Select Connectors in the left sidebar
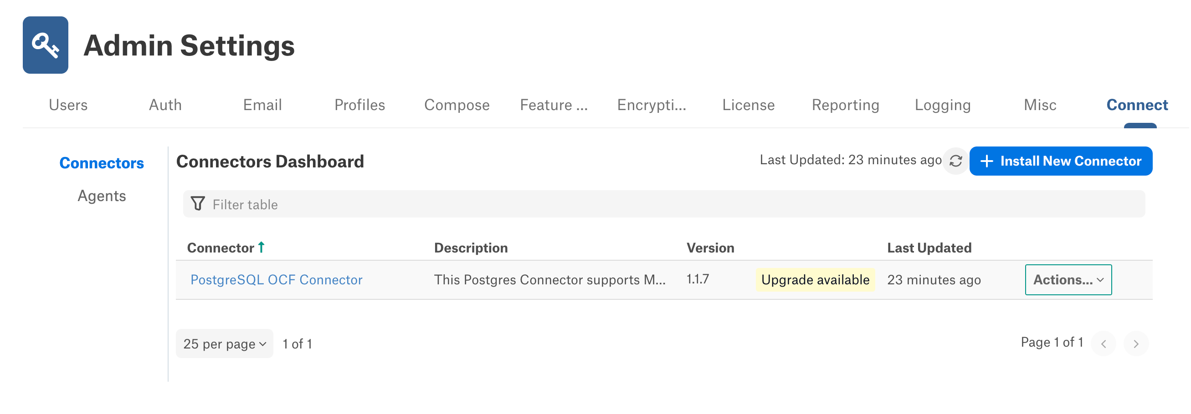 point(102,163)
